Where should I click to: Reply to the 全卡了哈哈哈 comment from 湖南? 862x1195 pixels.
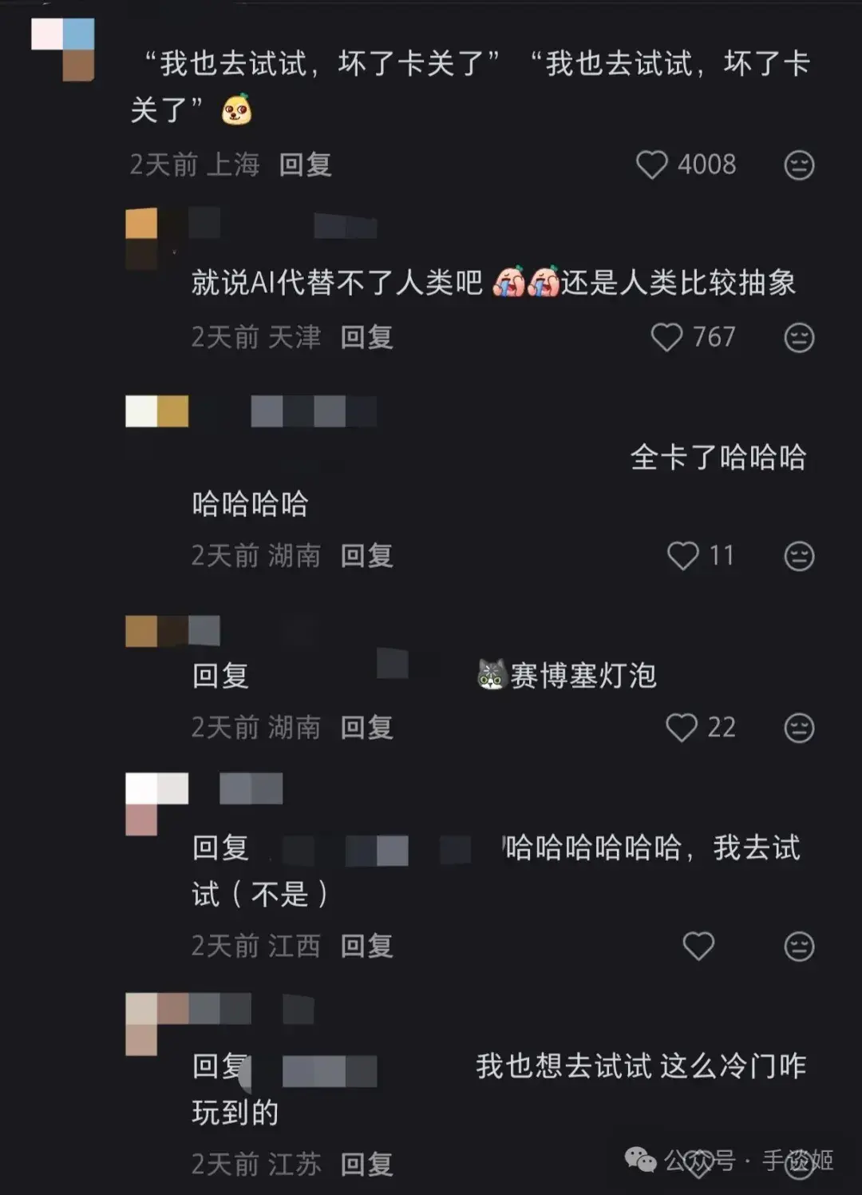pos(366,555)
